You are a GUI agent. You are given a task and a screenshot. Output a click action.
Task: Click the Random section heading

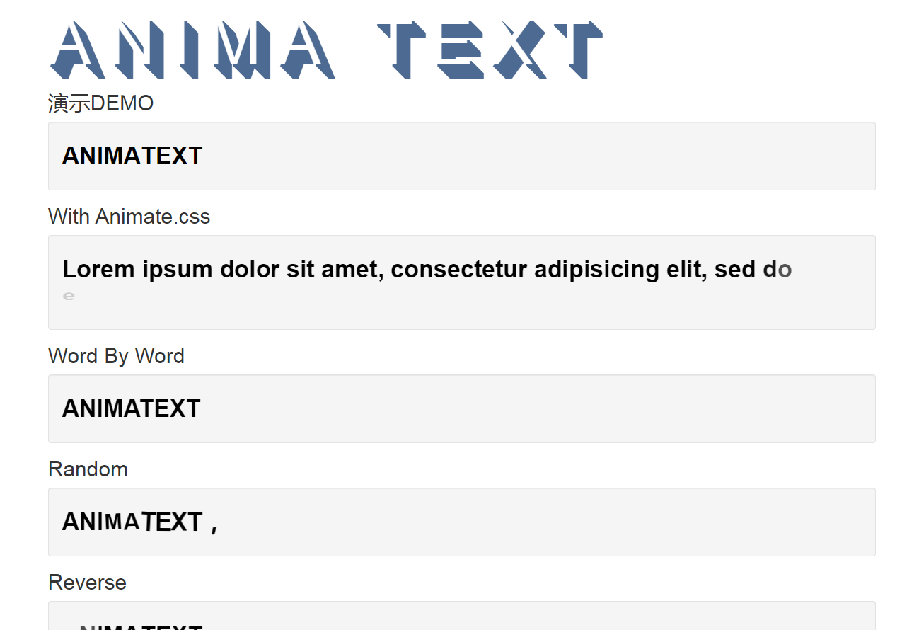pos(88,469)
